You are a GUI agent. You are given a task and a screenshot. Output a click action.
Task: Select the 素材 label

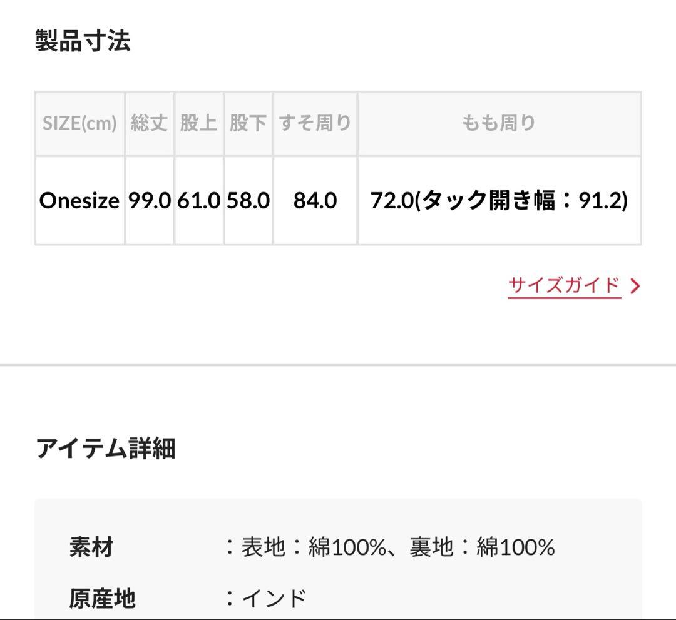(91, 547)
